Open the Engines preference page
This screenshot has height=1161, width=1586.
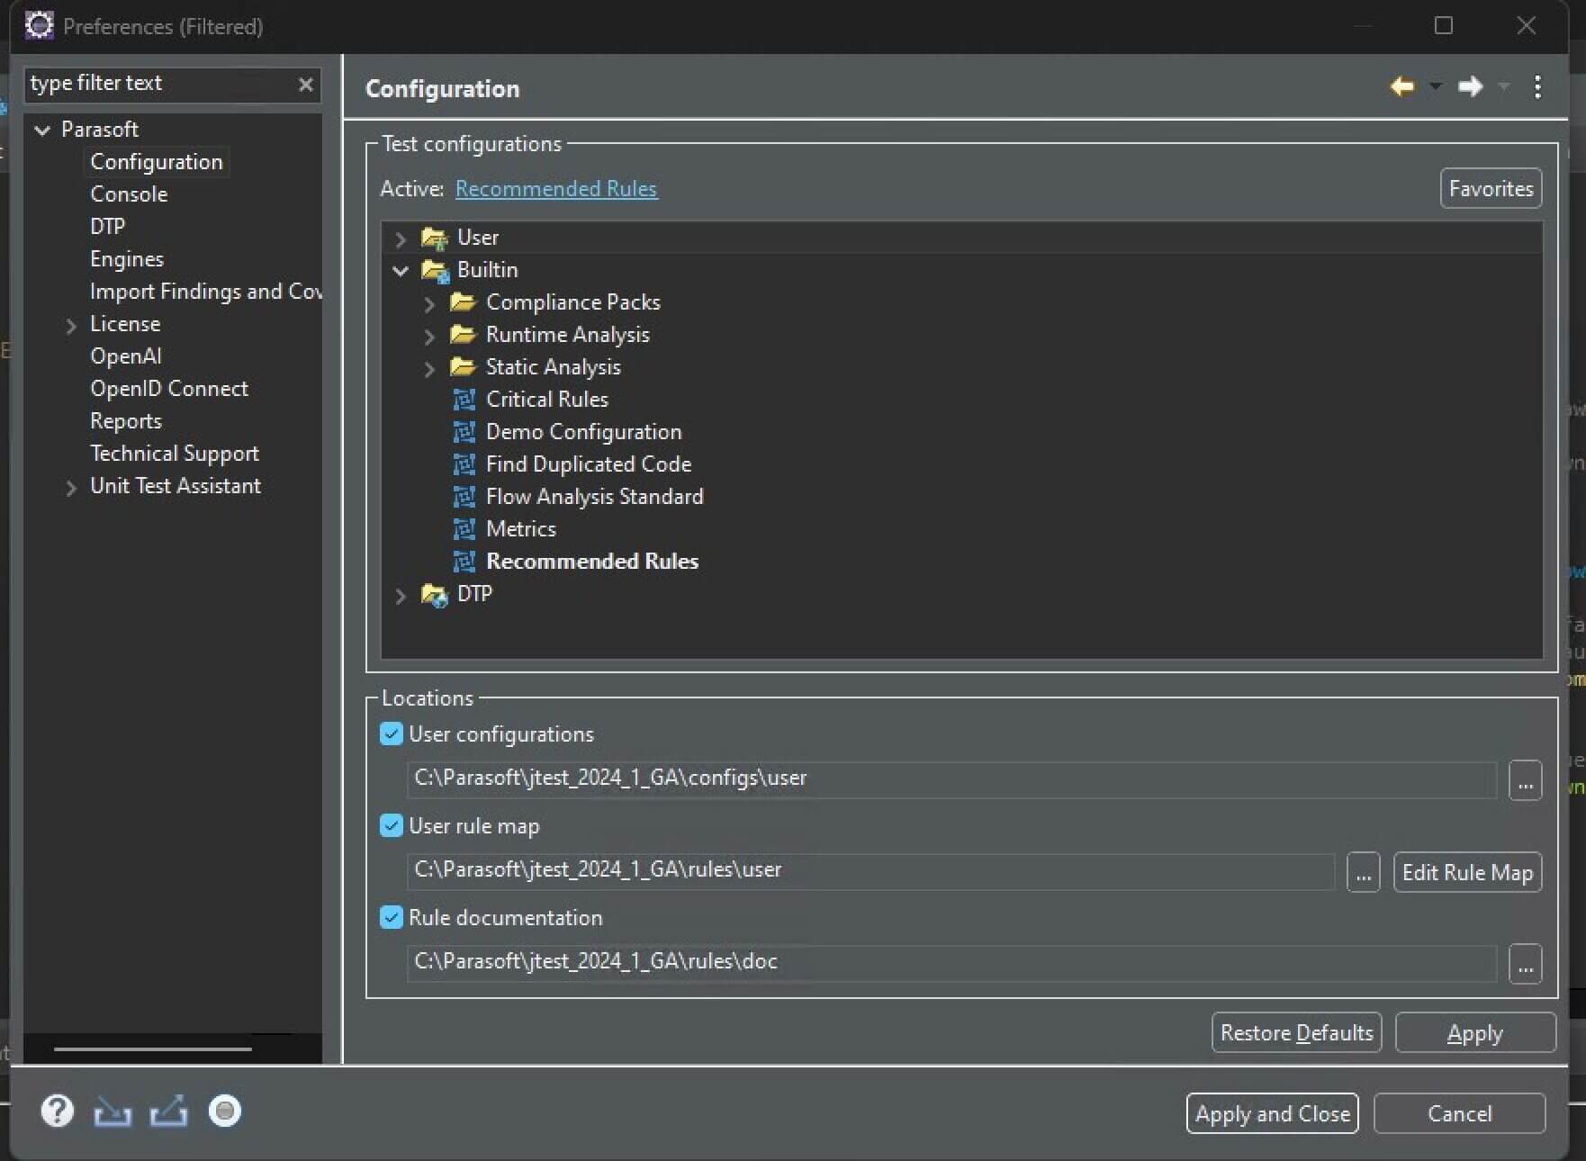(127, 259)
